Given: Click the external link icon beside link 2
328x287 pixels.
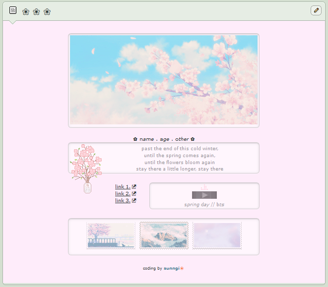Looking at the screenshot, I should pos(134,193).
